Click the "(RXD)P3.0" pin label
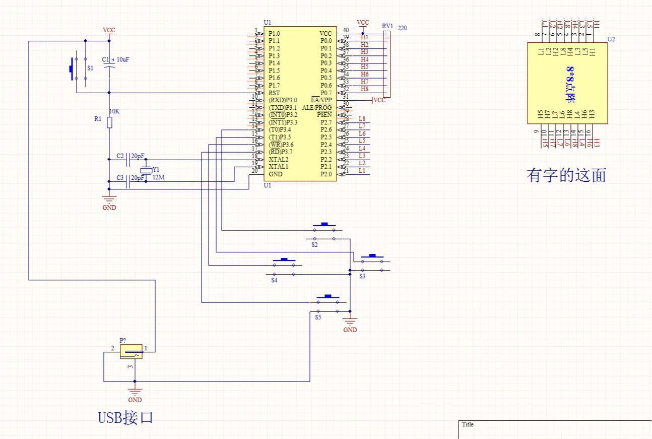The width and height of the screenshot is (652, 439). pyautogui.click(x=283, y=100)
